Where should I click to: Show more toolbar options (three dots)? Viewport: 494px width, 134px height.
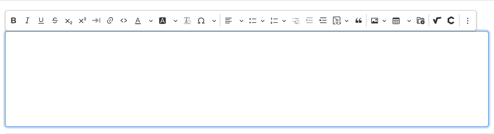(468, 21)
